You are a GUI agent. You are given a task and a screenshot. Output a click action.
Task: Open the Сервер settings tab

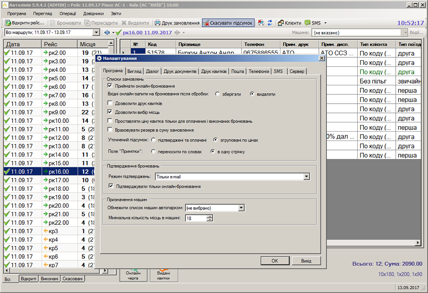coord(297,71)
